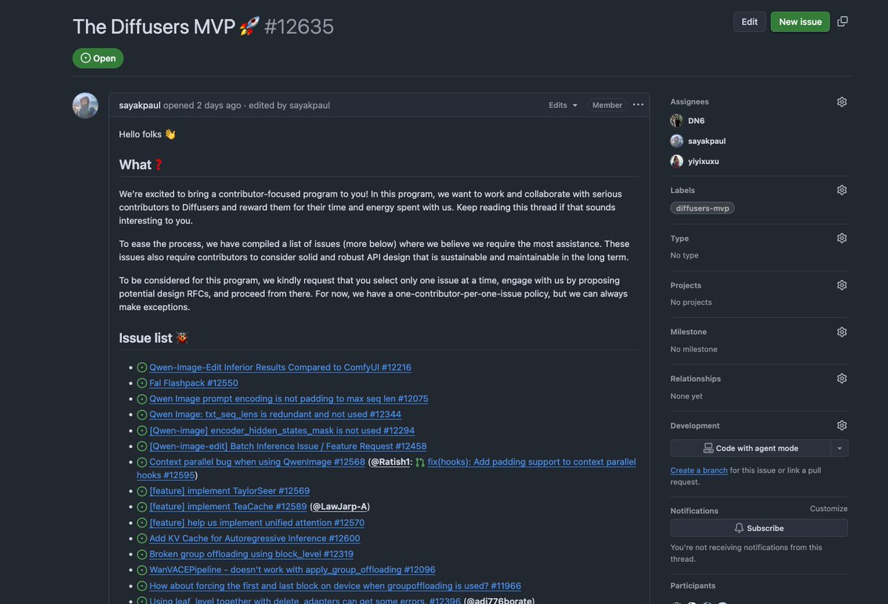Open issue help us implement unified attention #12570

[257, 523]
